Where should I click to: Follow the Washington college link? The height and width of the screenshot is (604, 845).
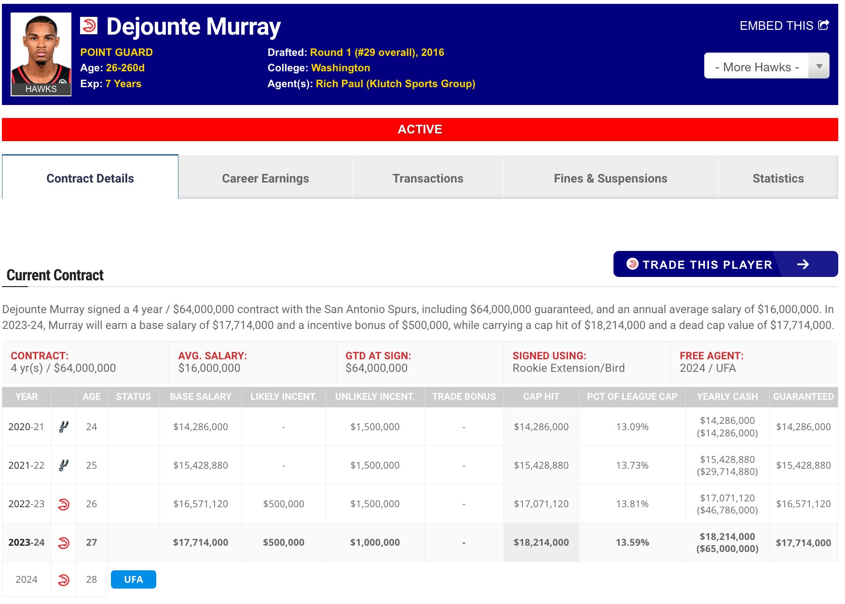point(341,68)
